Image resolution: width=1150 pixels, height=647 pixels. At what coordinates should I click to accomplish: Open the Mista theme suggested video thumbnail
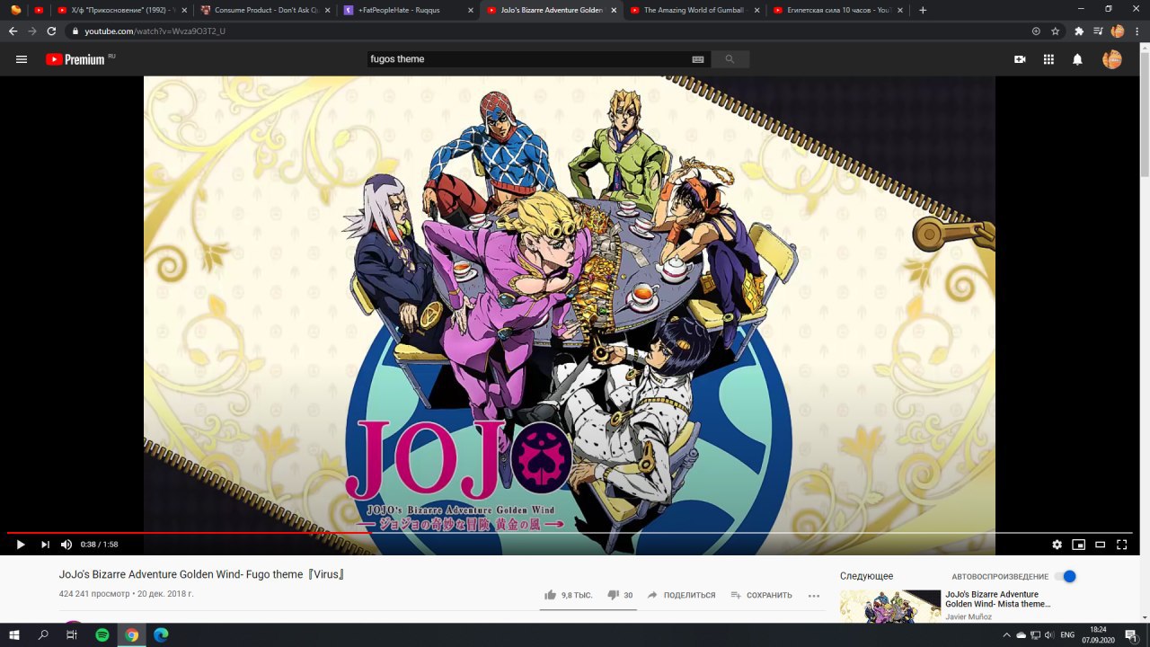(x=890, y=606)
